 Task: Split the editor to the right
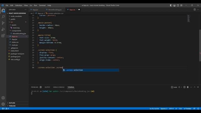[x=195, y=9]
